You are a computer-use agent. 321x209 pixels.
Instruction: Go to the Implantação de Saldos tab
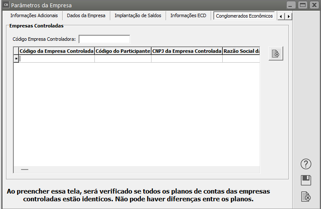tap(138, 15)
